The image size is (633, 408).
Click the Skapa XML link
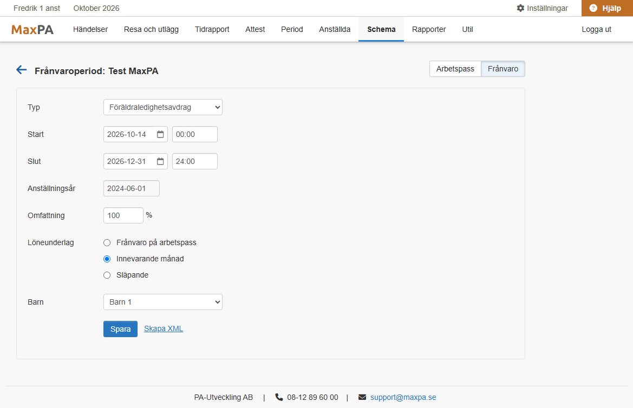(164, 328)
